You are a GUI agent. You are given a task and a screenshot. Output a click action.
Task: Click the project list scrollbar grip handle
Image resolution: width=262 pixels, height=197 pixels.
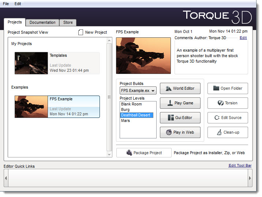point(109,97)
